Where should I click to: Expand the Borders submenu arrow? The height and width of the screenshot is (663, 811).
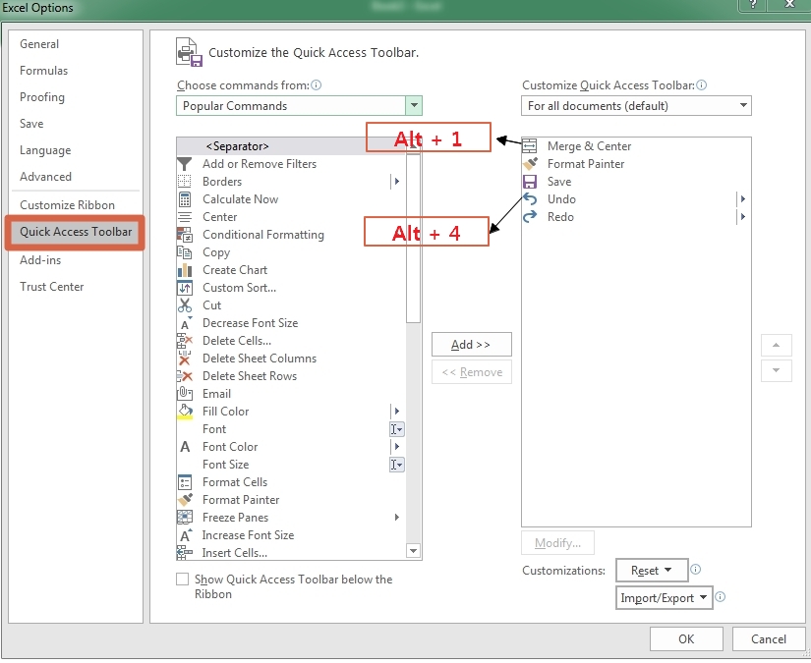click(397, 182)
